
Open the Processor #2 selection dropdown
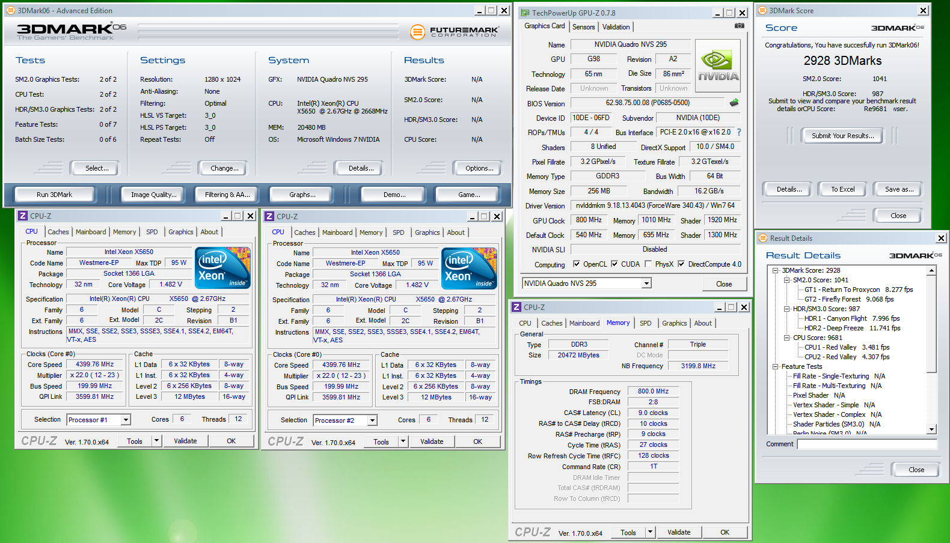coord(372,420)
